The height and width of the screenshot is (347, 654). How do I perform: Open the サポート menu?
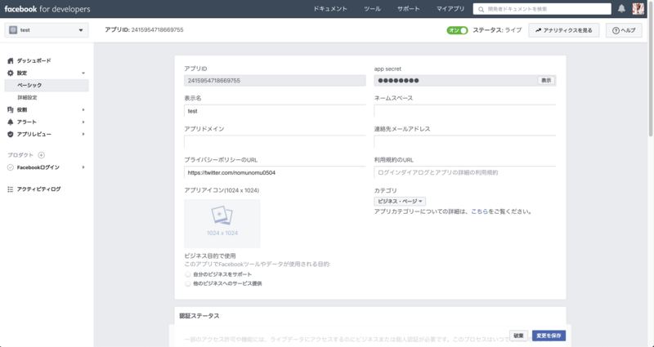[x=408, y=9]
